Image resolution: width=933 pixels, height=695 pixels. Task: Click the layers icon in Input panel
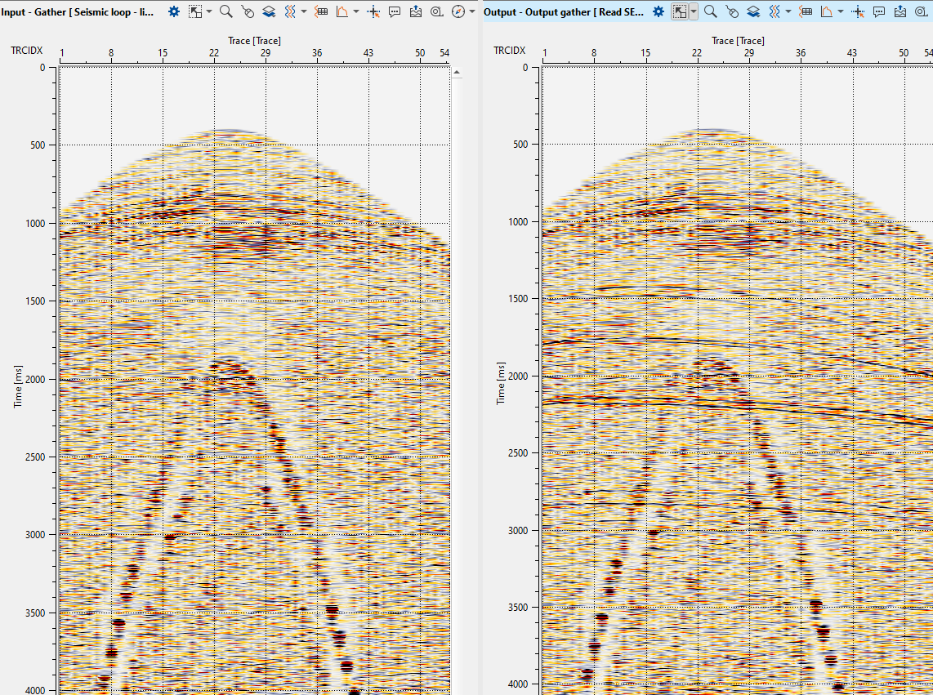pyautogui.click(x=269, y=11)
